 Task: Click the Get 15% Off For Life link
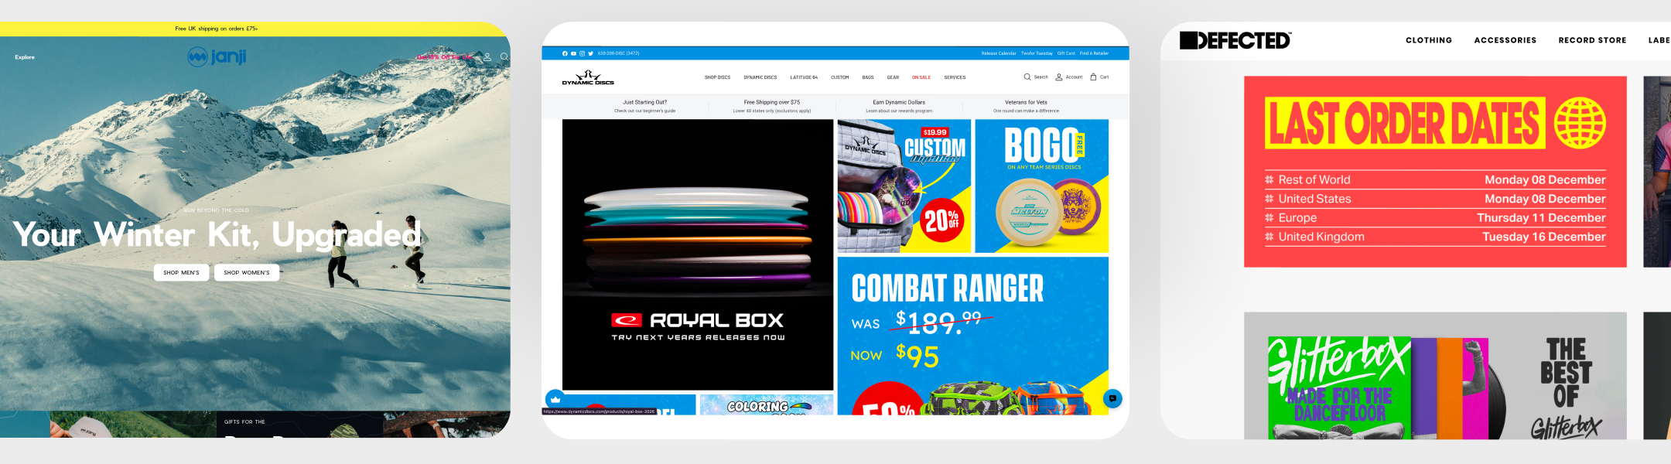[446, 57]
